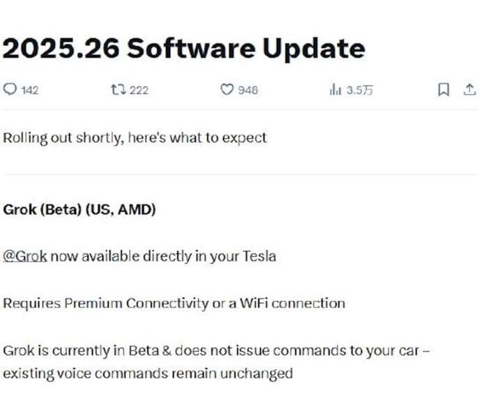Image resolution: width=484 pixels, height=402 pixels.
Task: Click the 948 likes count
Action: (x=248, y=90)
